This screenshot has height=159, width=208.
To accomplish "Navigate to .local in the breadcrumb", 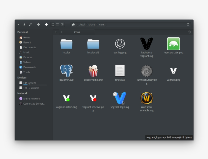I will point(82,25).
